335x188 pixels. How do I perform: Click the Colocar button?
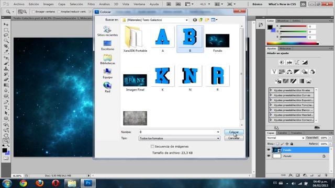coord(234,132)
